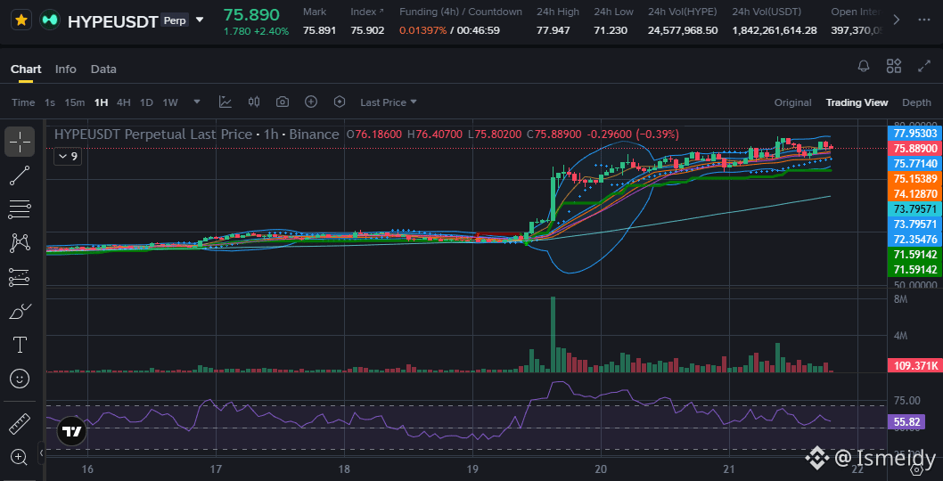Select the 1H interval
943x481 pixels.
tap(101, 102)
